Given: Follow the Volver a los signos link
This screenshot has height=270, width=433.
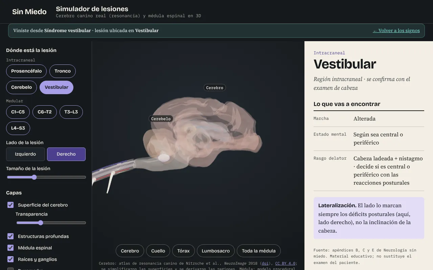Looking at the screenshot, I should (x=396, y=31).
